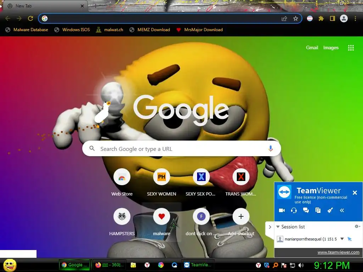Open the Yandex icon in the taskbar
363x272 pixels.
pyautogui.click(x=147, y=265)
